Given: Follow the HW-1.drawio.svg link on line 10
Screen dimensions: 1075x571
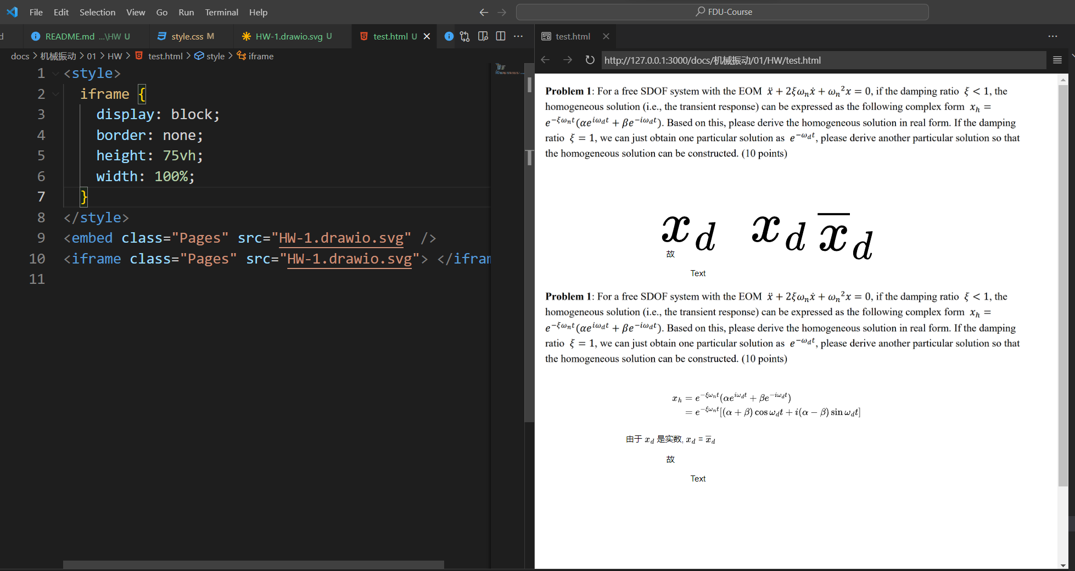Looking at the screenshot, I should point(349,259).
